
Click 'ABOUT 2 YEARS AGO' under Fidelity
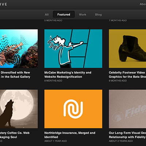[x=121, y=141]
